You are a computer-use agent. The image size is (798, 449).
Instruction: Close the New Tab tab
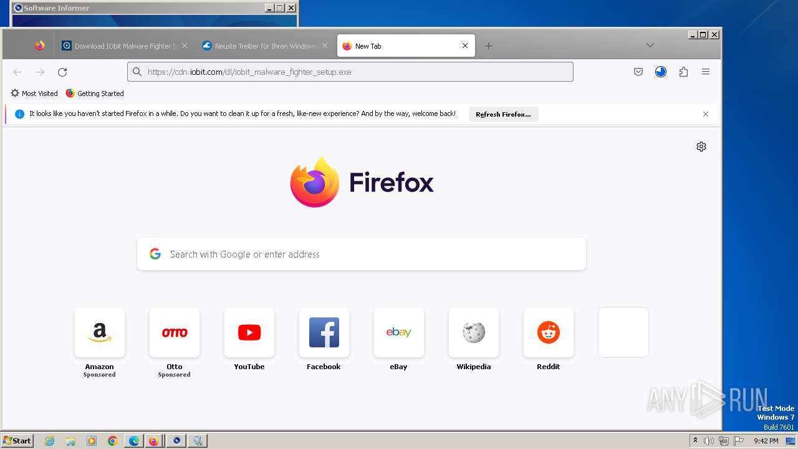coord(465,46)
